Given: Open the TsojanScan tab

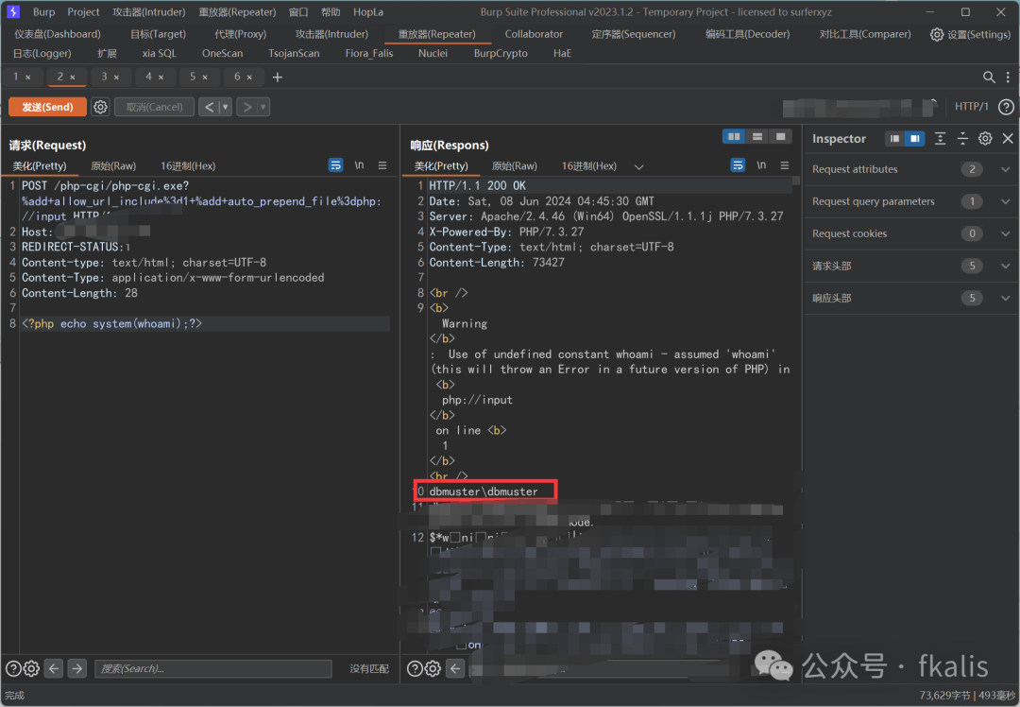Looking at the screenshot, I should [x=294, y=53].
